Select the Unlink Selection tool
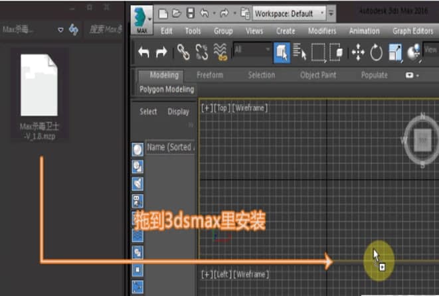 202,52
